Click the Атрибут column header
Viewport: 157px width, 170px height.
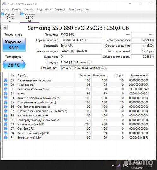[45, 75]
